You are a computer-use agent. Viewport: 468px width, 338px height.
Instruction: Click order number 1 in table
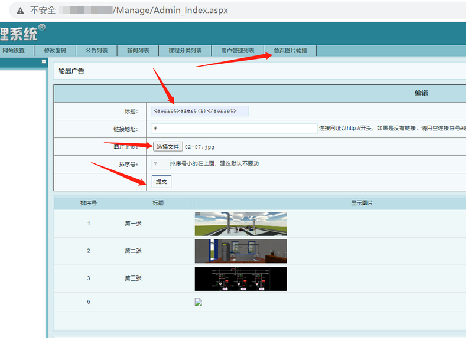tap(89, 224)
